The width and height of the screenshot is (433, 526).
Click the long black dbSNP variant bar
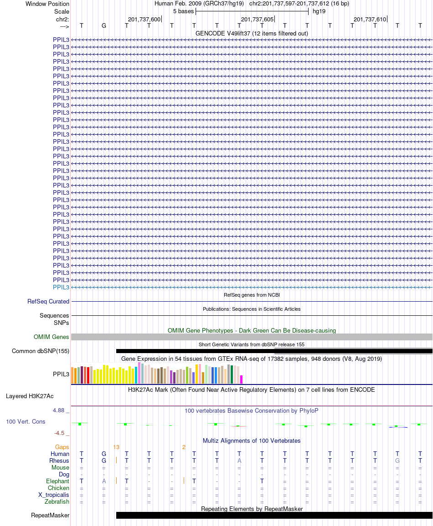[x=274, y=351]
